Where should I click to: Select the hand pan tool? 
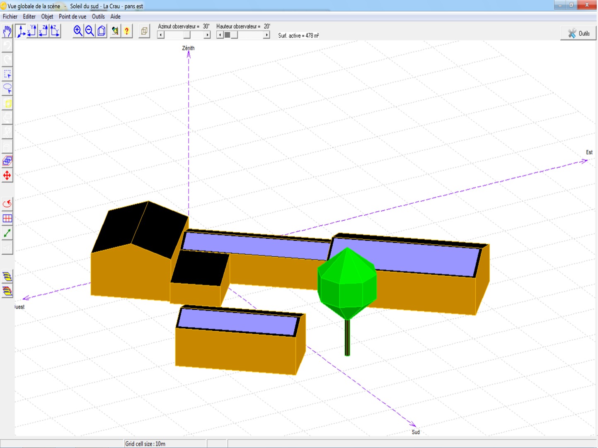(x=7, y=31)
